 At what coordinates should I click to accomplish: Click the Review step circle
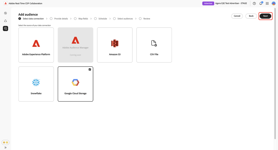click(x=140, y=18)
